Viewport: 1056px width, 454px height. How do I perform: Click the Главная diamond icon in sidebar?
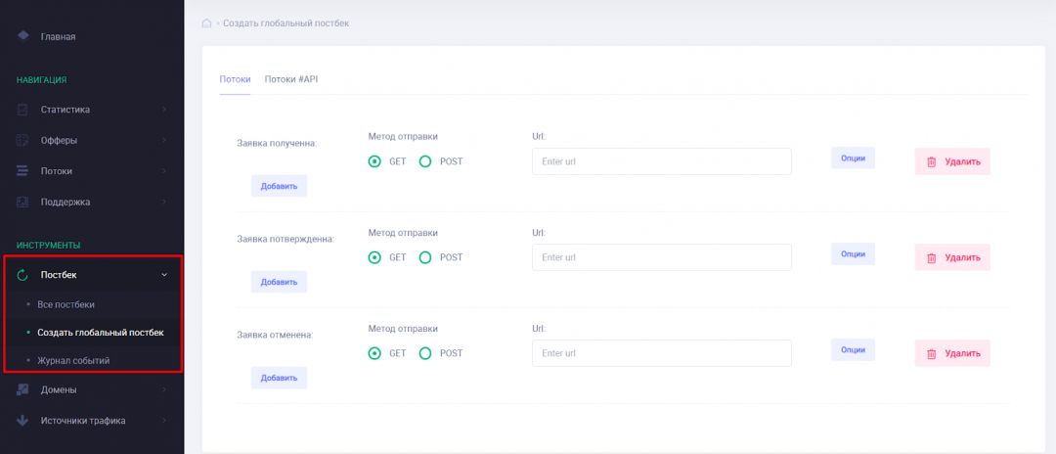coord(22,36)
